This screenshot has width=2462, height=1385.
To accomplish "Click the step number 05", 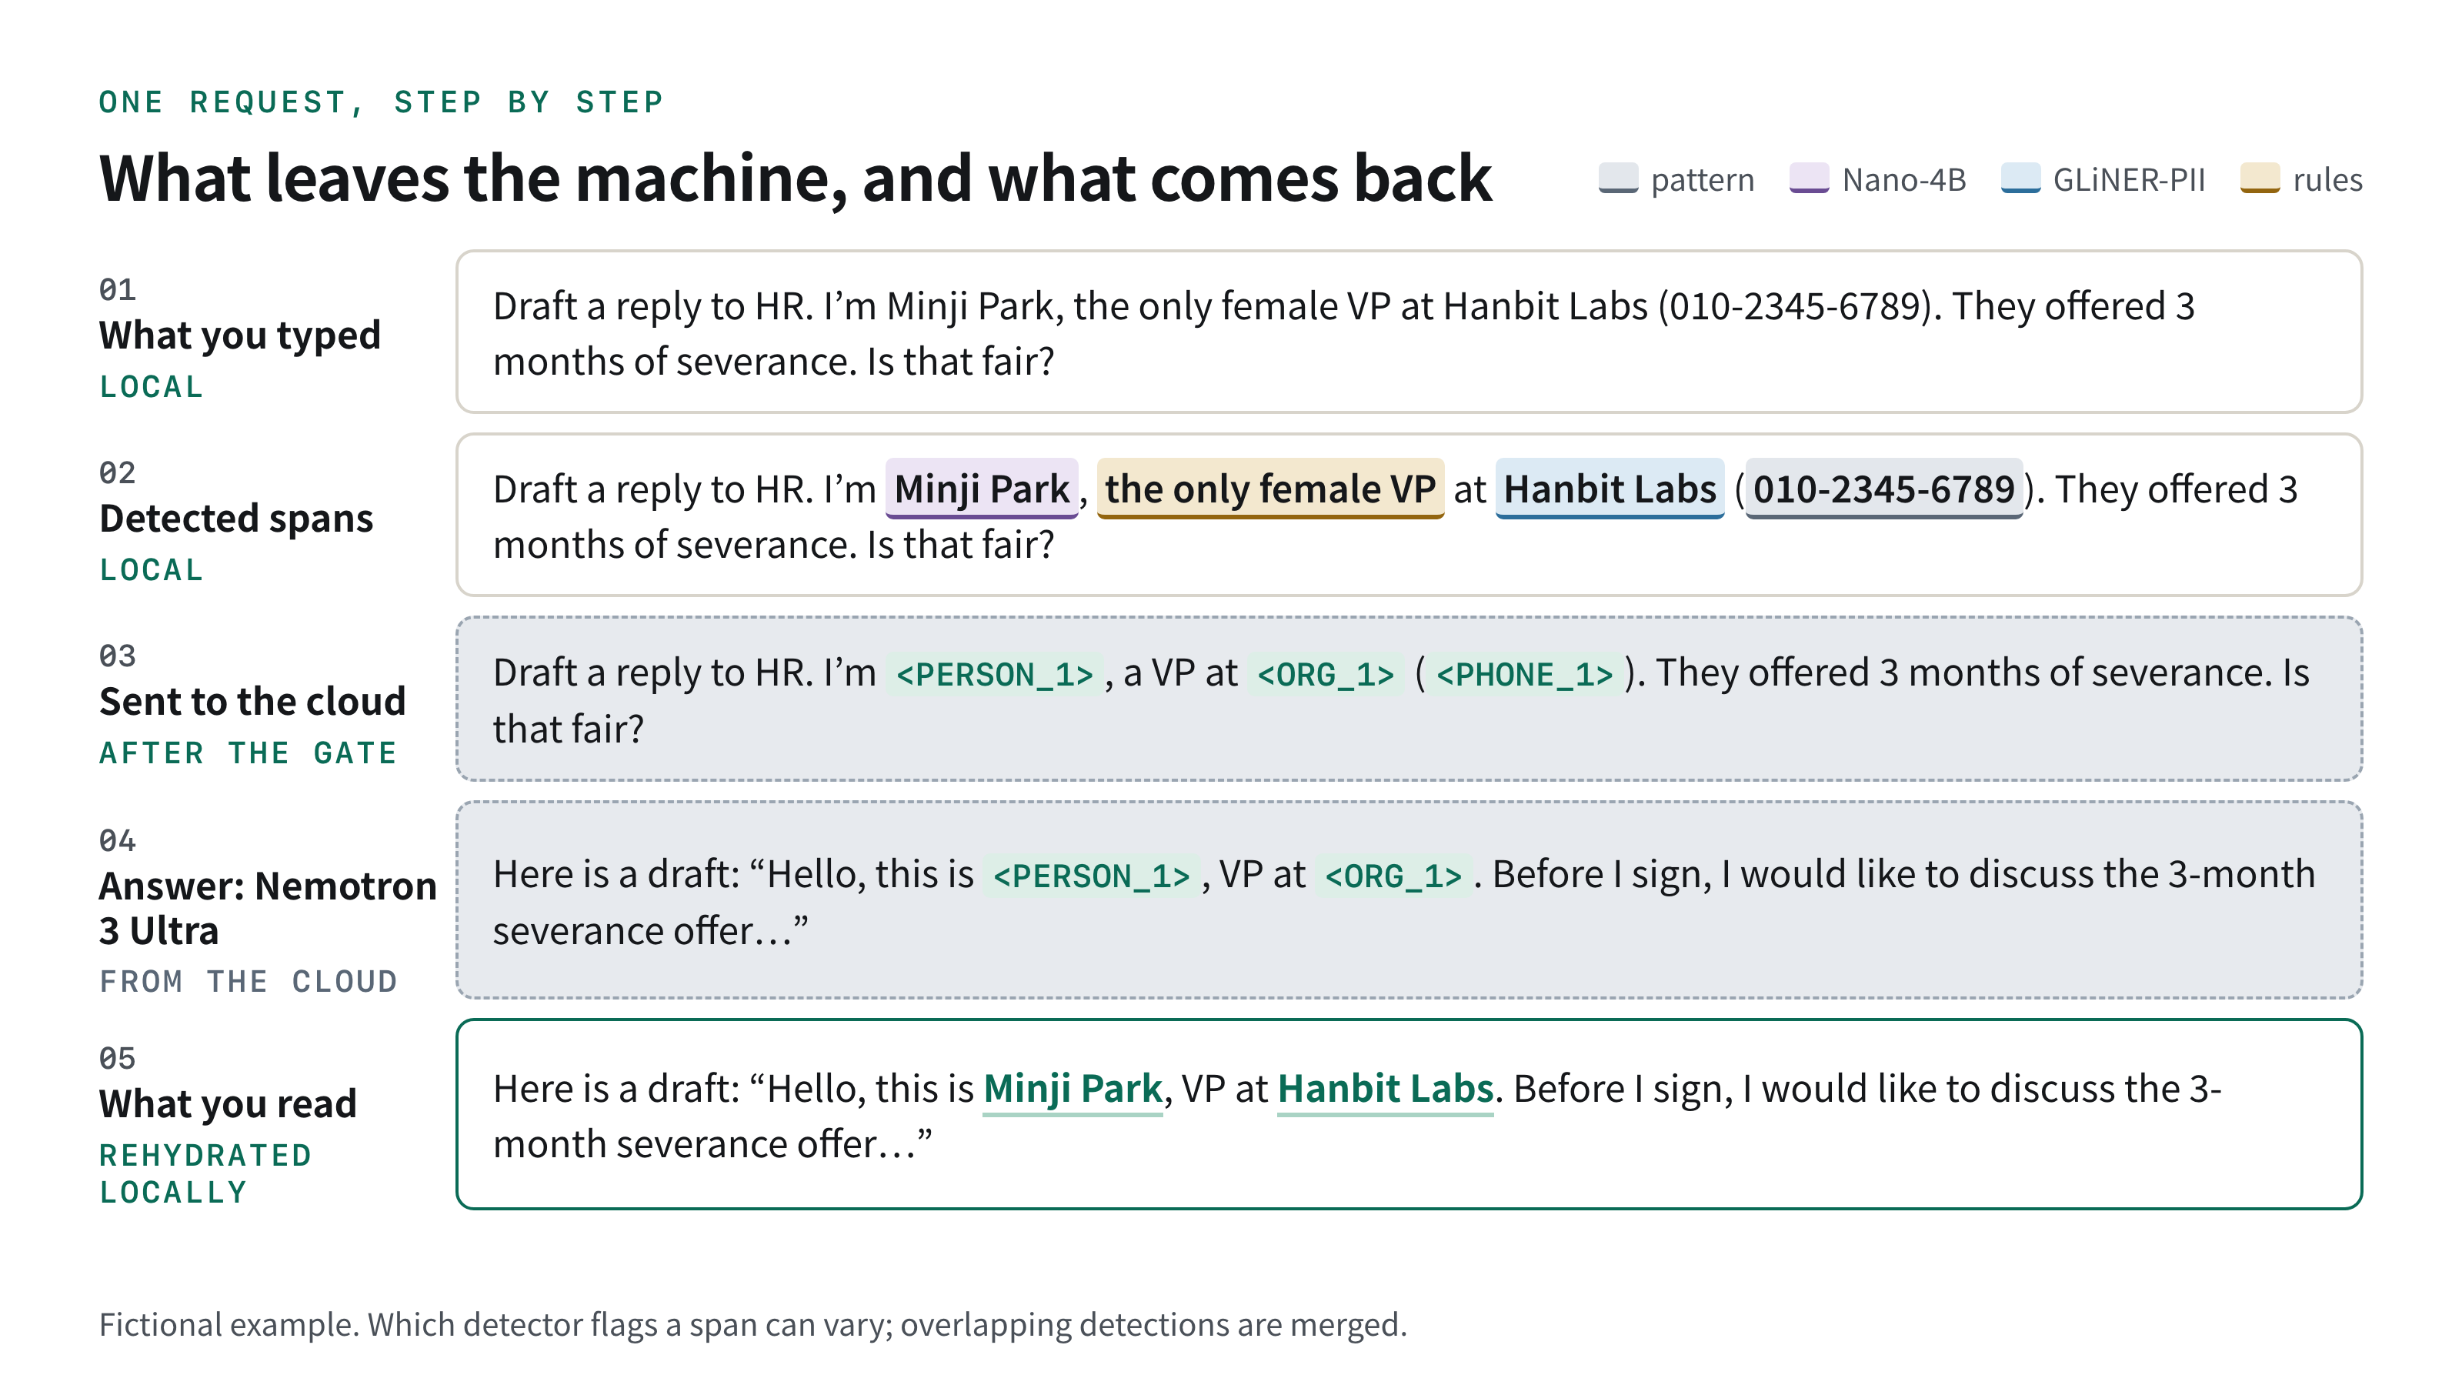I will (x=118, y=1059).
